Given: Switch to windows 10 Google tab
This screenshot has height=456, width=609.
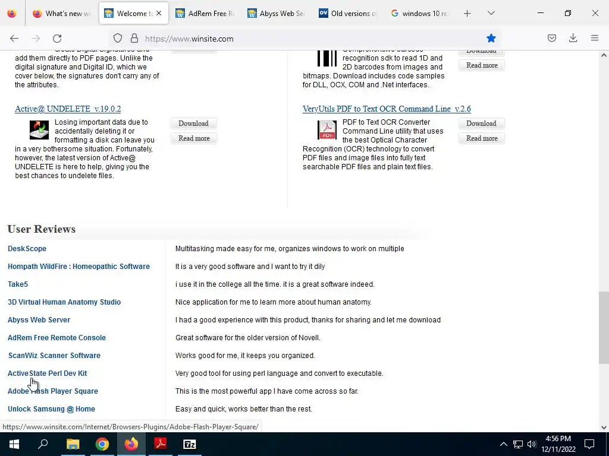Looking at the screenshot, I should [419, 13].
